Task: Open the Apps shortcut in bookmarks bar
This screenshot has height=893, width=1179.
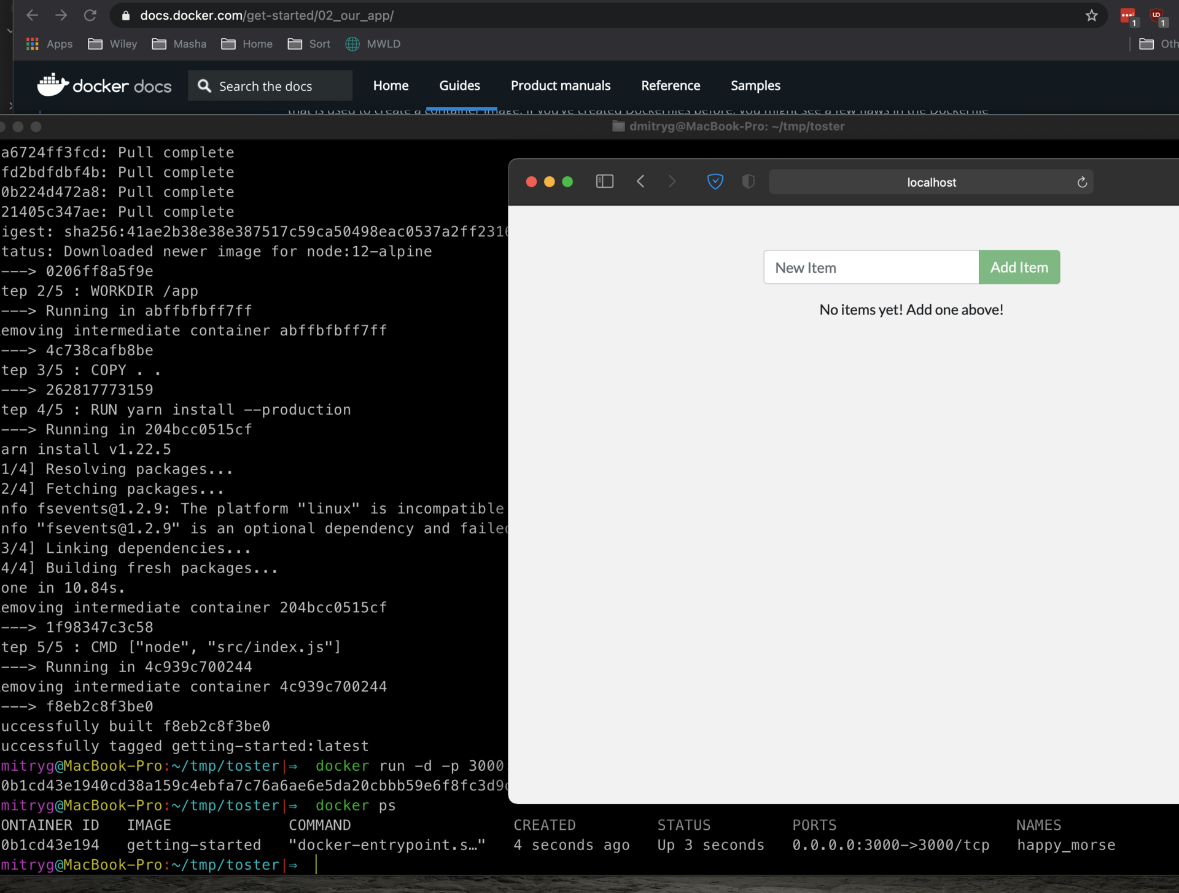Action: [x=49, y=44]
